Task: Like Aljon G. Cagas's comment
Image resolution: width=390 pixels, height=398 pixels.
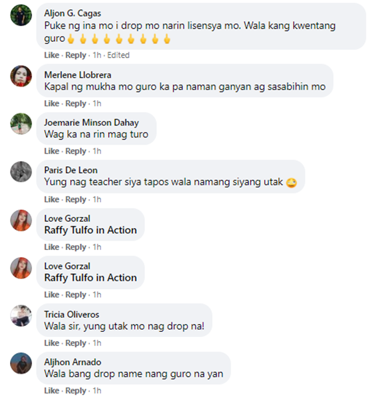Action: click(51, 55)
